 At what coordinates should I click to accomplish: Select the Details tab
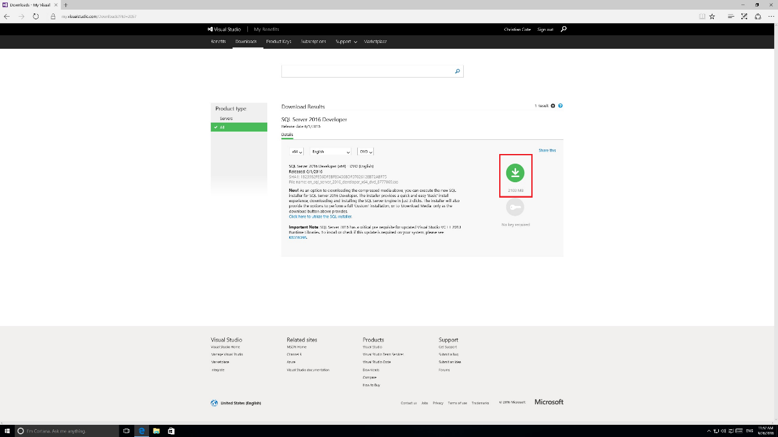click(287, 135)
